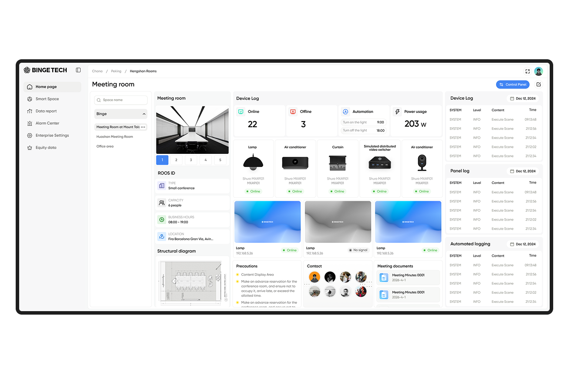Go to Chana in the breadcrumb
The width and height of the screenshot is (568, 373).
(97, 71)
